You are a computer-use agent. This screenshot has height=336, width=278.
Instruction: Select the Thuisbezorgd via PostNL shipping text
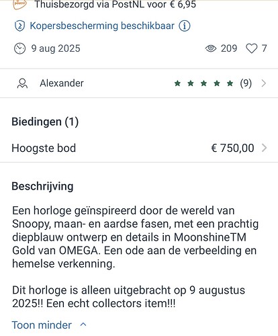[115, 5]
